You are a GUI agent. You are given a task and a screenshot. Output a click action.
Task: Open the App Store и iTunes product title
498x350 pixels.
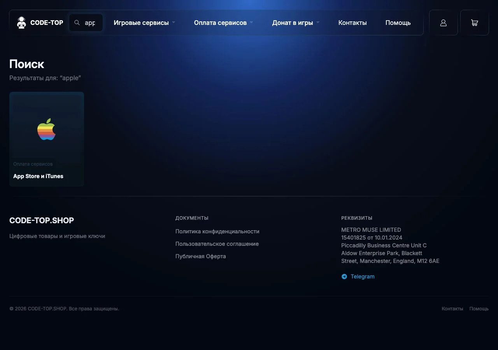point(38,176)
